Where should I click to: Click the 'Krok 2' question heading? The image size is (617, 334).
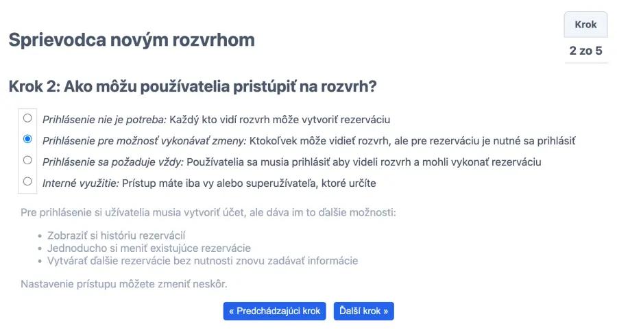point(193,87)
